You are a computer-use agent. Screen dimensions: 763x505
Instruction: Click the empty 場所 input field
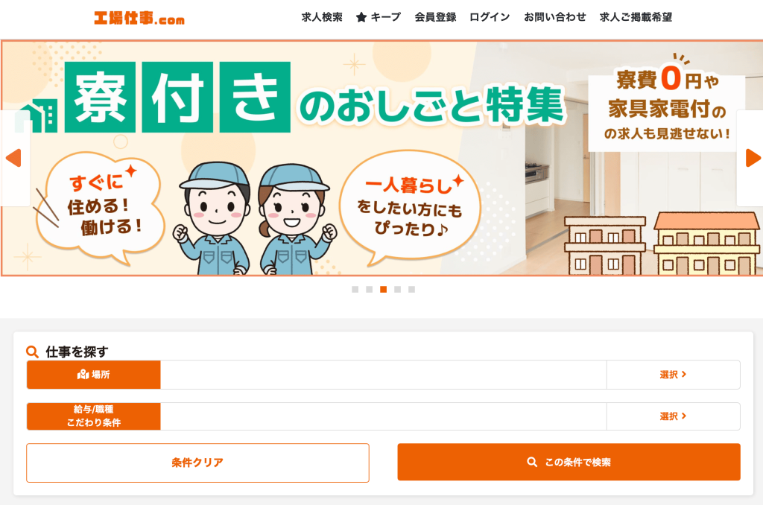(384, 375)
